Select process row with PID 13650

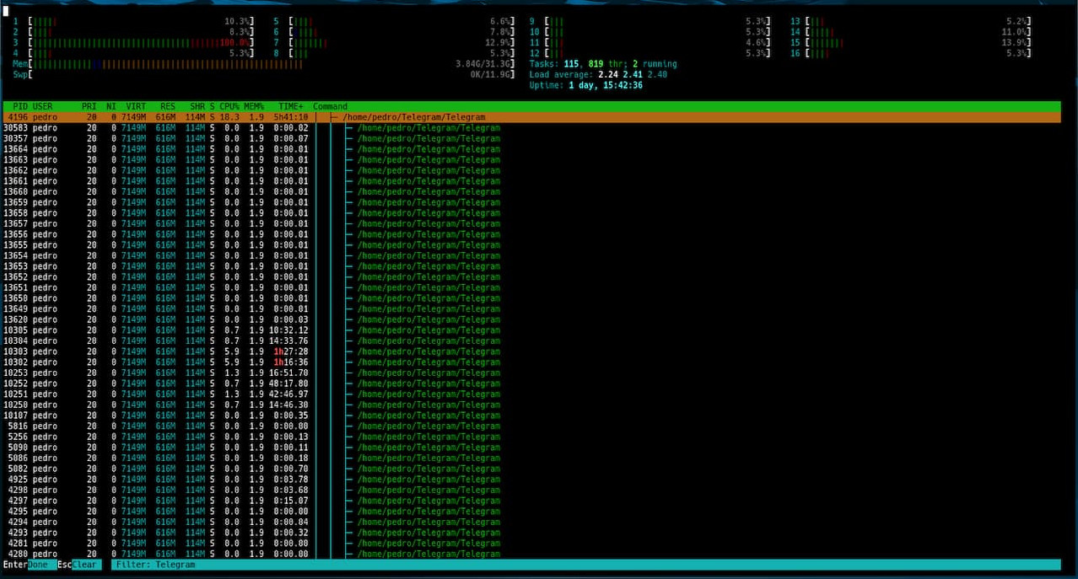click(531, 298)
